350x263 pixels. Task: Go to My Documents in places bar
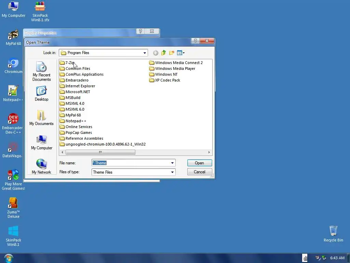point(41,118)
